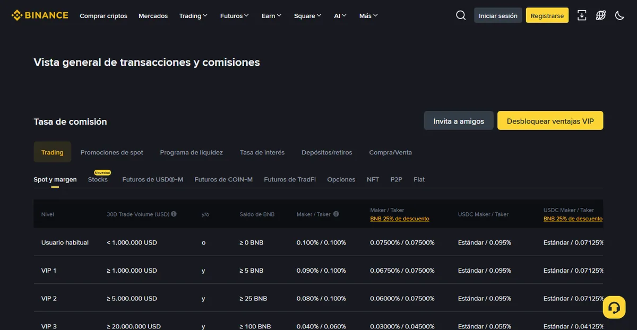Switch to Tasa de interés tab
This screenshot has height=330, width=637.
[x=262, y=152]
